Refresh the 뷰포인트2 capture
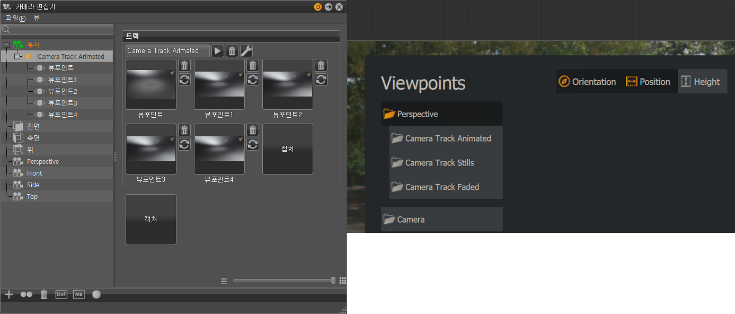The width and height of the screenshot is (735, 314). coord(321,80)
